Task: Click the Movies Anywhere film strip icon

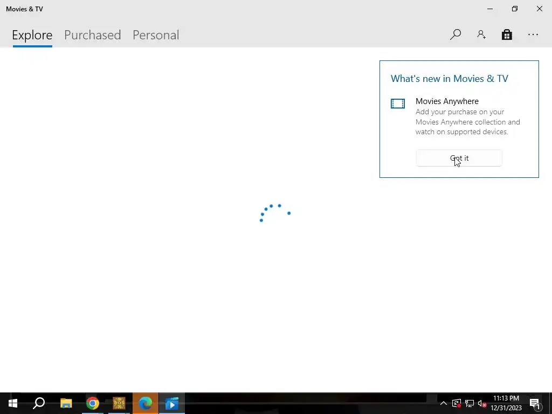Action: pyautogui.click(x=398, y=103)
